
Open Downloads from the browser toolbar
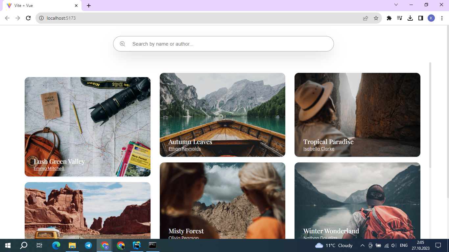[x=410, y=18]
